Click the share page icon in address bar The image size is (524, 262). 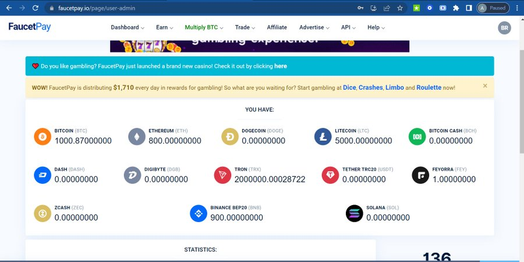pyautogui.click(x=387, y=8)
